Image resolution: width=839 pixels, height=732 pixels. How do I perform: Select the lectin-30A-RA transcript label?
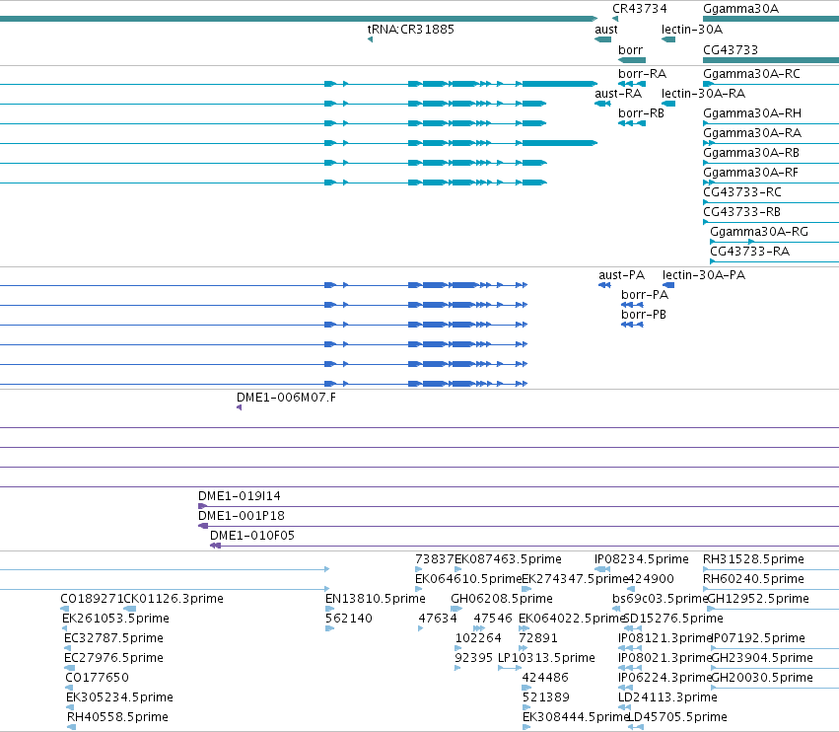pos(703,94)
